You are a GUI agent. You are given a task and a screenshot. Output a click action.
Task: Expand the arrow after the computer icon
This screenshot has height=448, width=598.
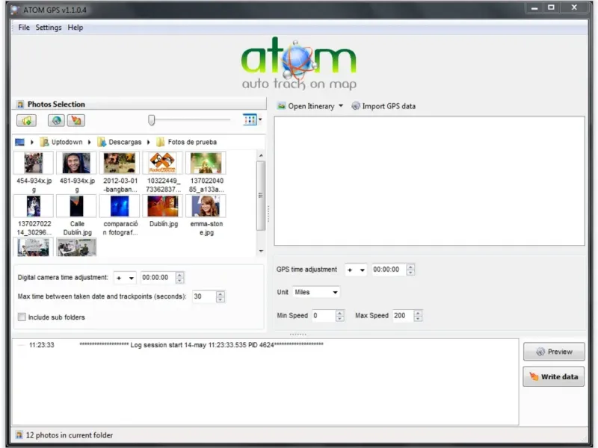[x=32, y=142]
